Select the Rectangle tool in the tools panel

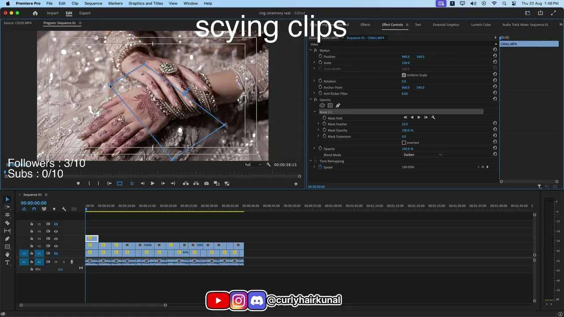coord(7,247)
